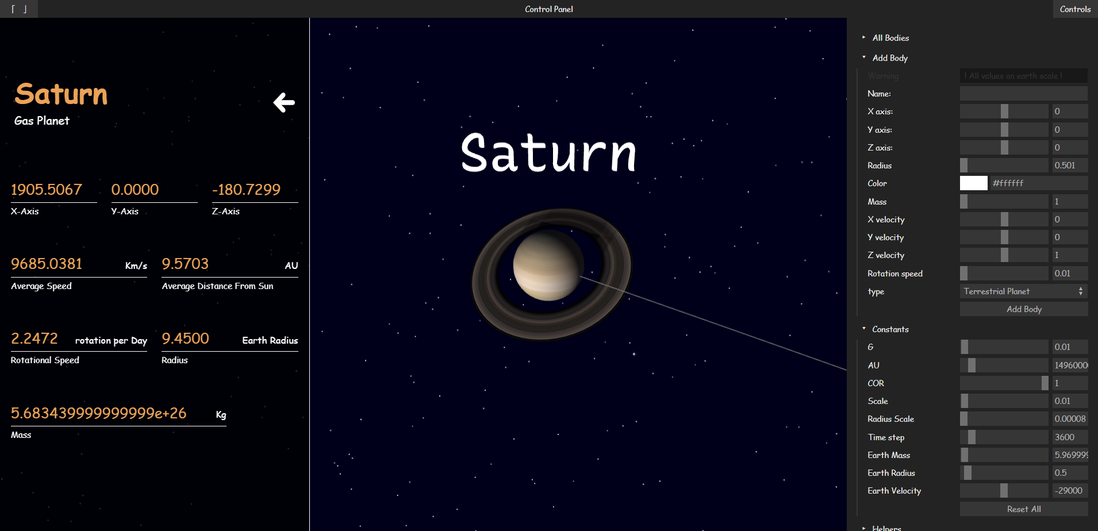Image resolution: width=1098 pixels, height=531 pixels.
Task: Click the Average Speed value 9685.0381
Action: pos(47,264)
